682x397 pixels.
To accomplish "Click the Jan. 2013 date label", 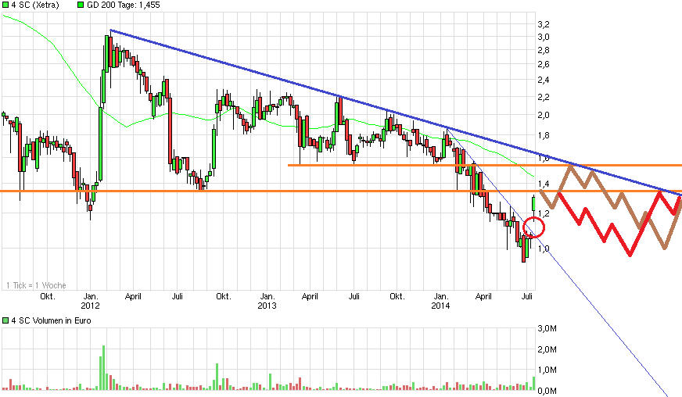I will tap(267, 301).
